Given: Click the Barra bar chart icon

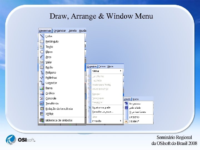Looking at the screenshot, I should point(42,88).
